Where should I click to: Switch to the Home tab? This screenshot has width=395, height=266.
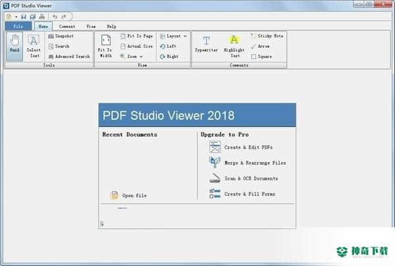(43, 26)
